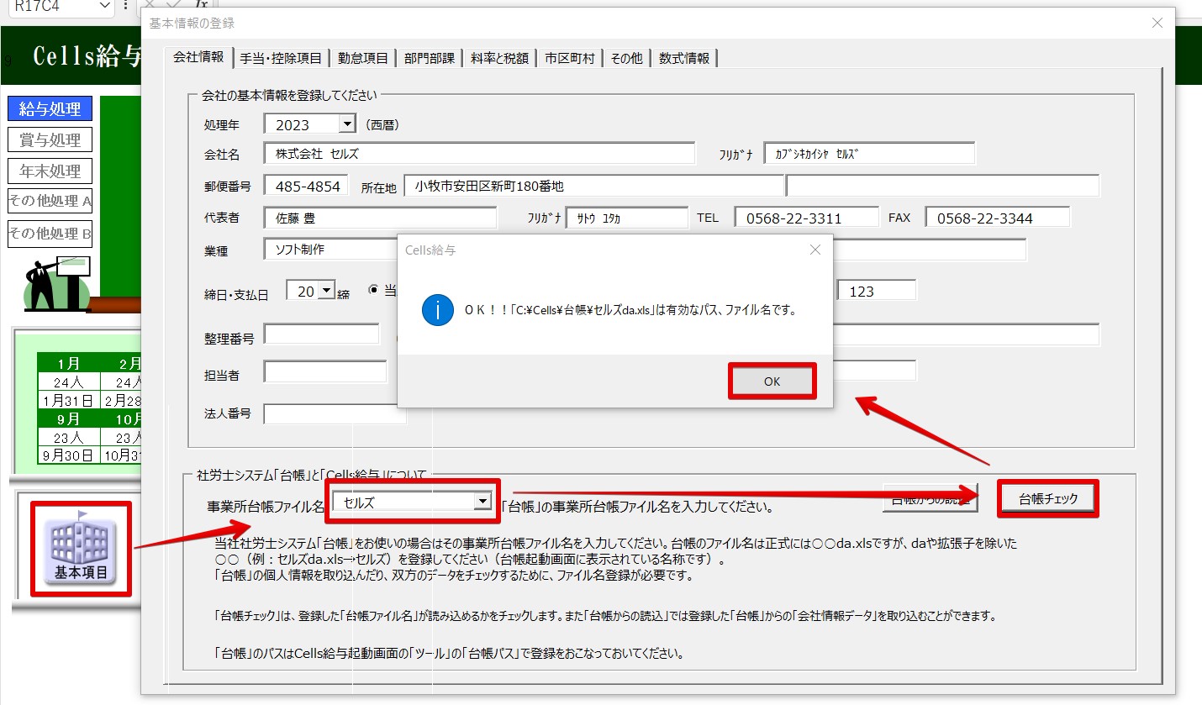Open the 処理年 2023 dropdown
Image resolution: width=1202 pixels, height=705 pixels.
(x=346, y=124)
